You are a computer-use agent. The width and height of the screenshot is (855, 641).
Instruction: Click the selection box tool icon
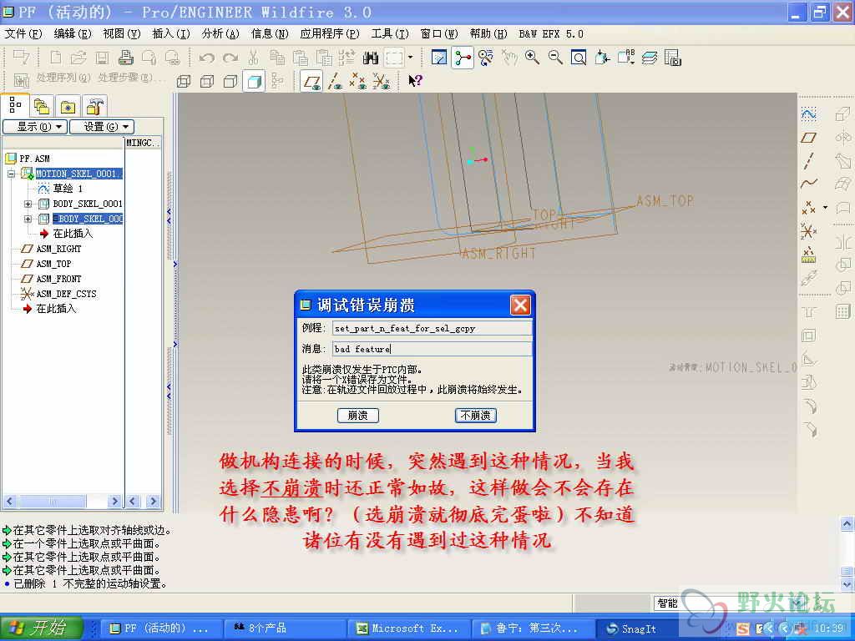[394, 58]
